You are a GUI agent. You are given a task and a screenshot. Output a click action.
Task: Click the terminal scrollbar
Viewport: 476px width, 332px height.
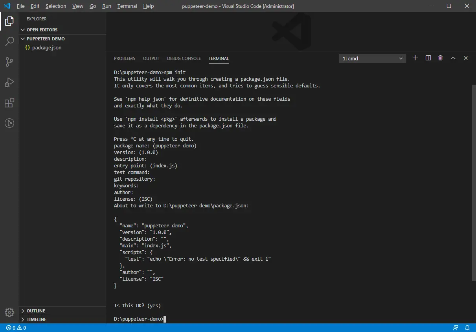pos(474,182)
